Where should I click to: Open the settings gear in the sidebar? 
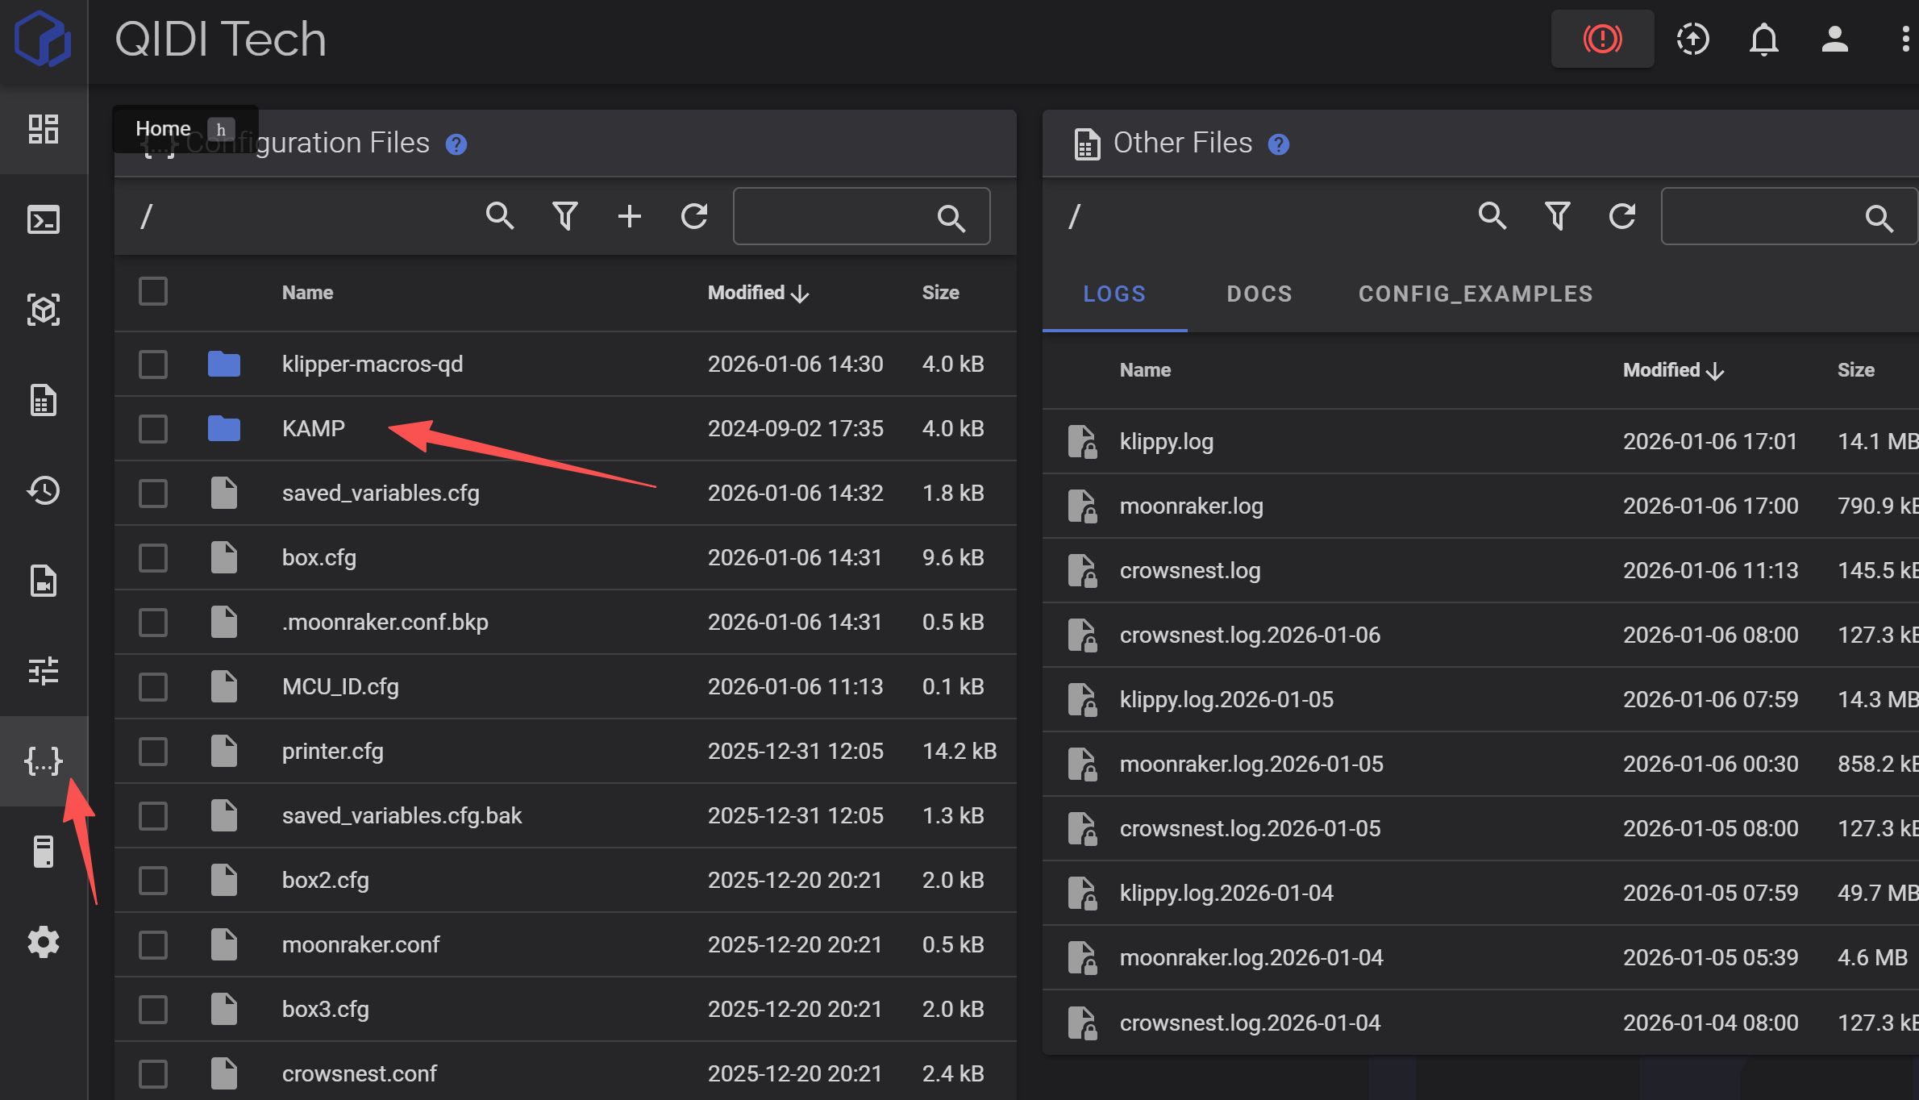click(x=44, y=942)
